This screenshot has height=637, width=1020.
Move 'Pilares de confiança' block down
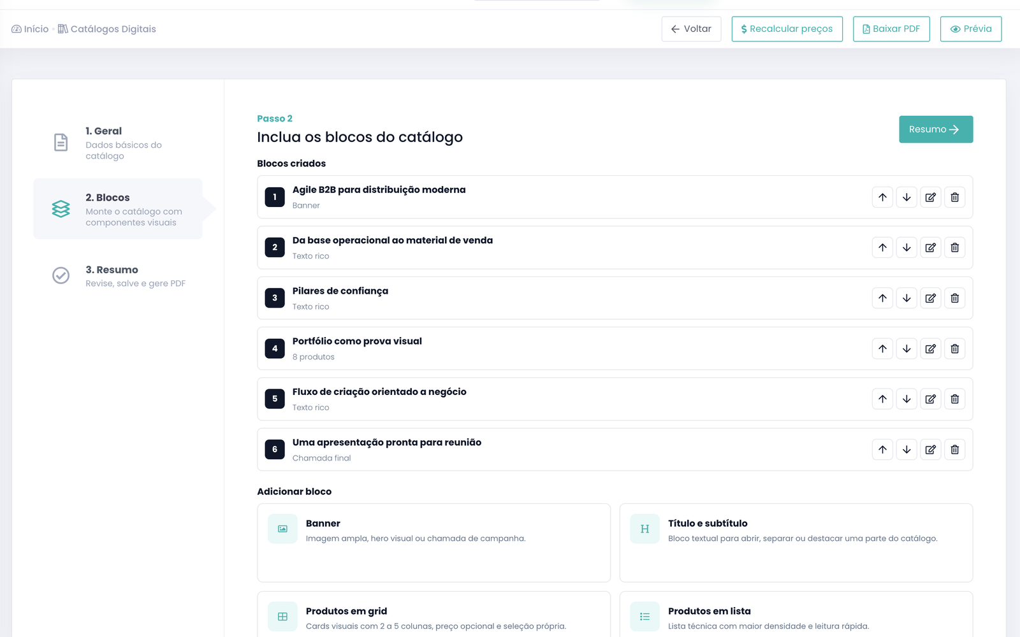(x=907, y=298)
